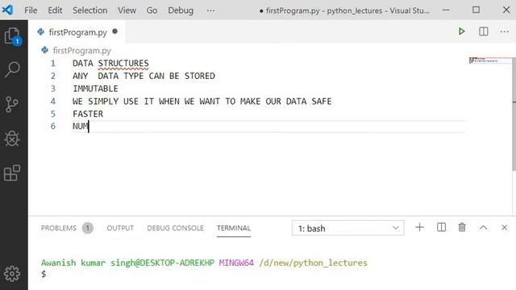
Task: Maximize the VS Code window
Action: click(476, 10)
